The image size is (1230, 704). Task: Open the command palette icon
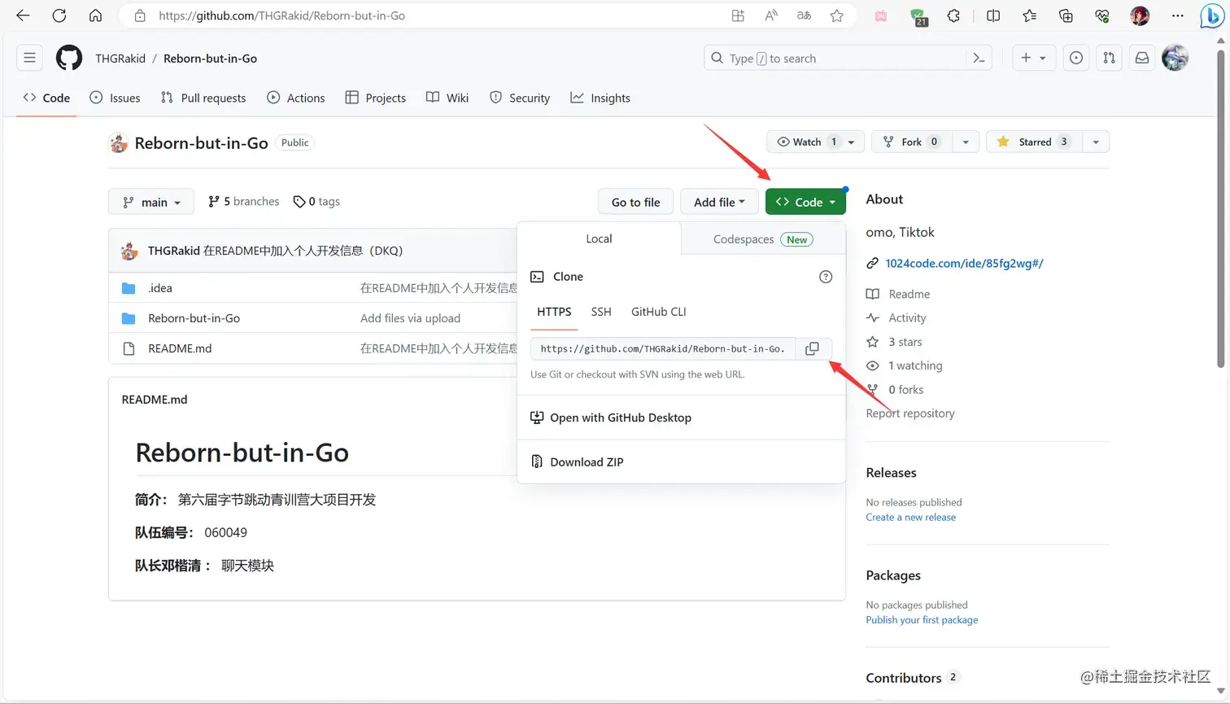(979, 58)
